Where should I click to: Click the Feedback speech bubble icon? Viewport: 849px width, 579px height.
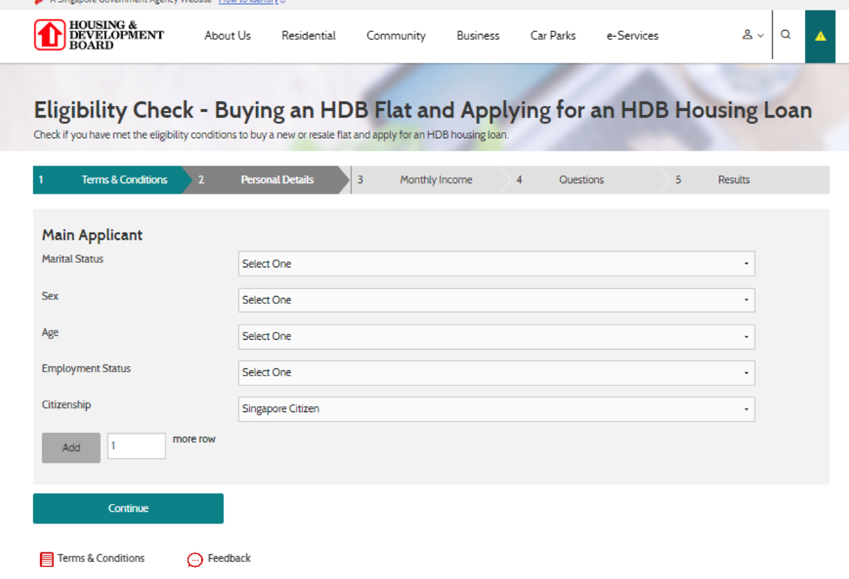[195, 559]
